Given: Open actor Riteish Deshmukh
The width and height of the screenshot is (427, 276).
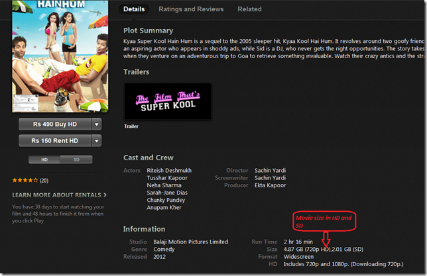Looking at the screenshot, I should coord(169,171).
